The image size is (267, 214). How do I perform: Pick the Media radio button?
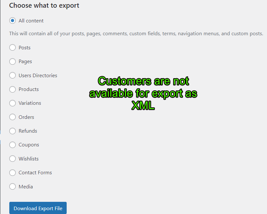(x=13, y=186)
